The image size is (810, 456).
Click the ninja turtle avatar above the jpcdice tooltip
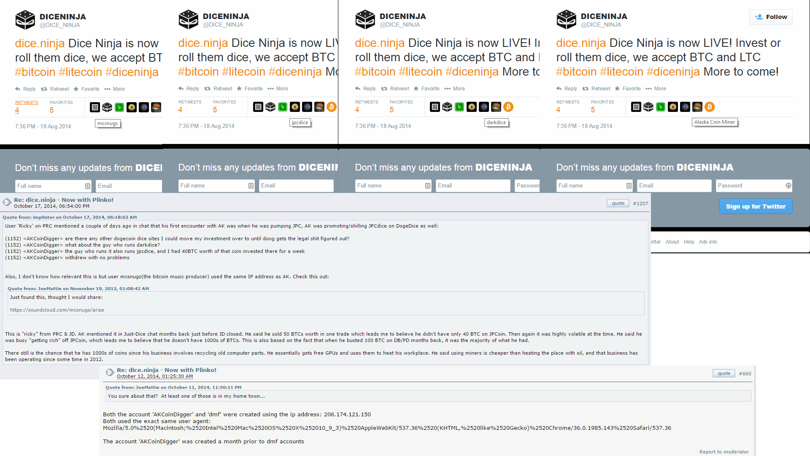click(x=319, y=107)
